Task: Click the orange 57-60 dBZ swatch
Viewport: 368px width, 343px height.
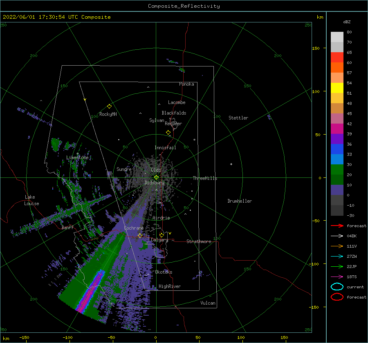Action: 337,68
